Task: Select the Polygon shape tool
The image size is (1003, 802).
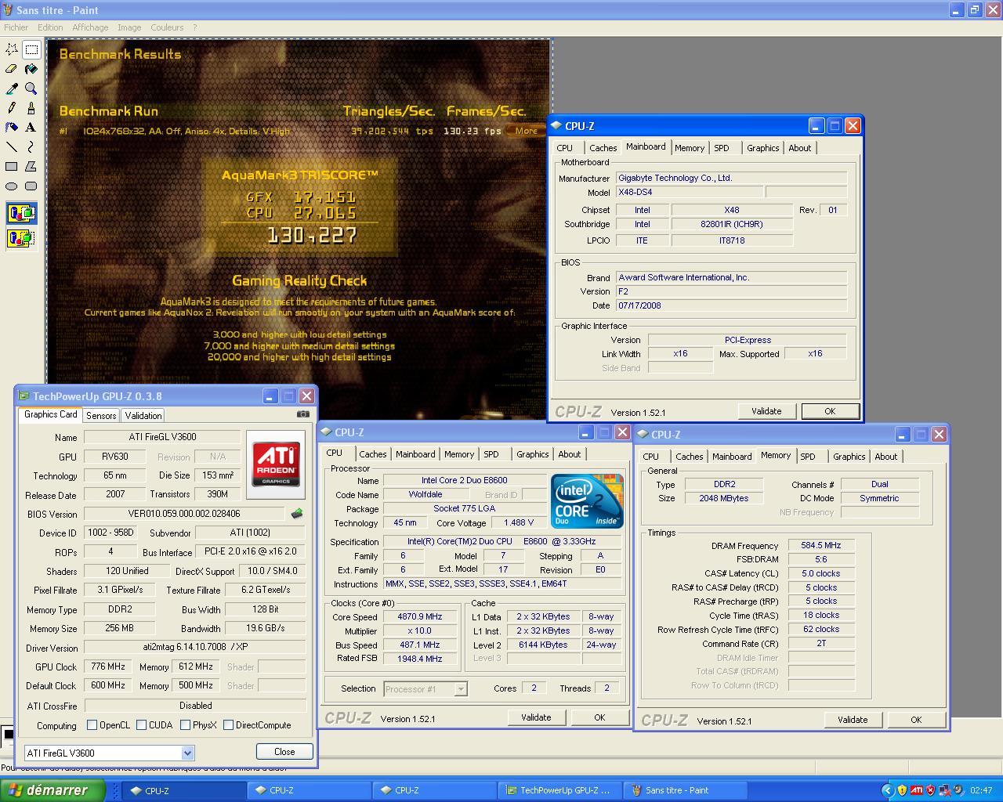Action: [31, 166]
